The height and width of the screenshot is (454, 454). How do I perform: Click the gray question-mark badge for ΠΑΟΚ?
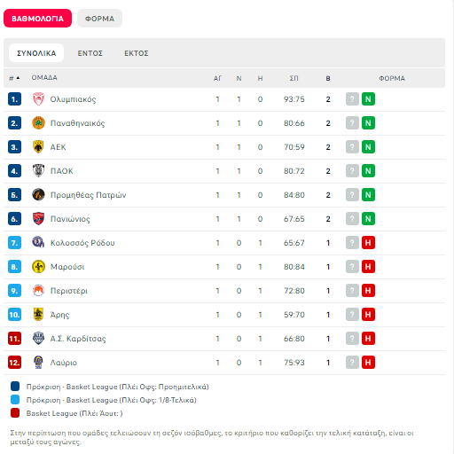click(352, 171)
